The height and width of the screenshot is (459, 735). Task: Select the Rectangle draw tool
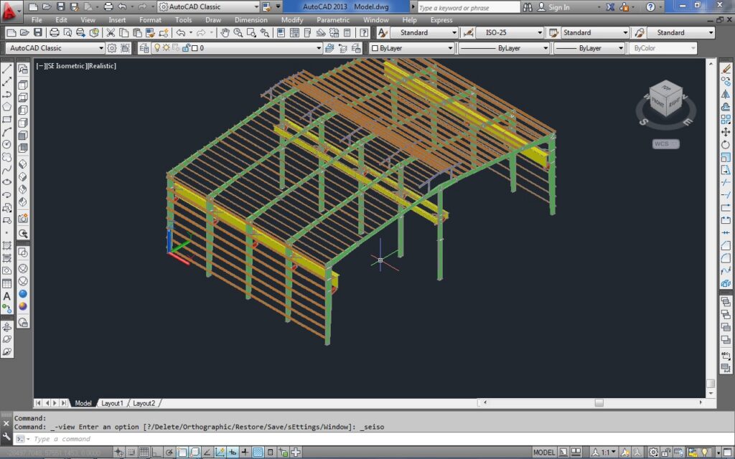click(6, 120)
